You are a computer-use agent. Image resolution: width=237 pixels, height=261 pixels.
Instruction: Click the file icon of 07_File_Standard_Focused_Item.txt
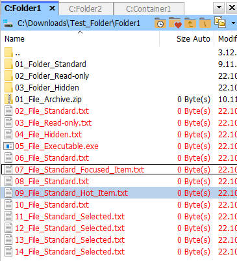8,170
